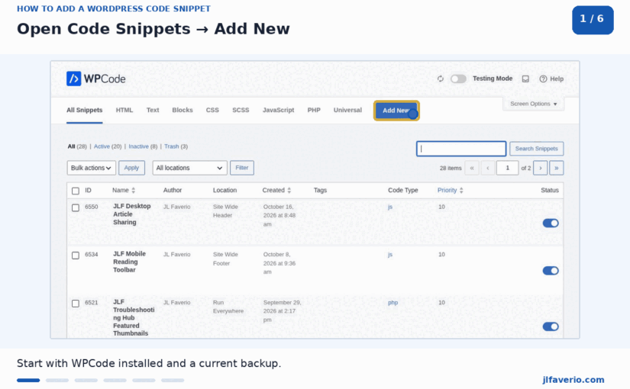Switch to JavaScript tab
Viewport: 630px width, 389px height.
click(x=279, y=110)
